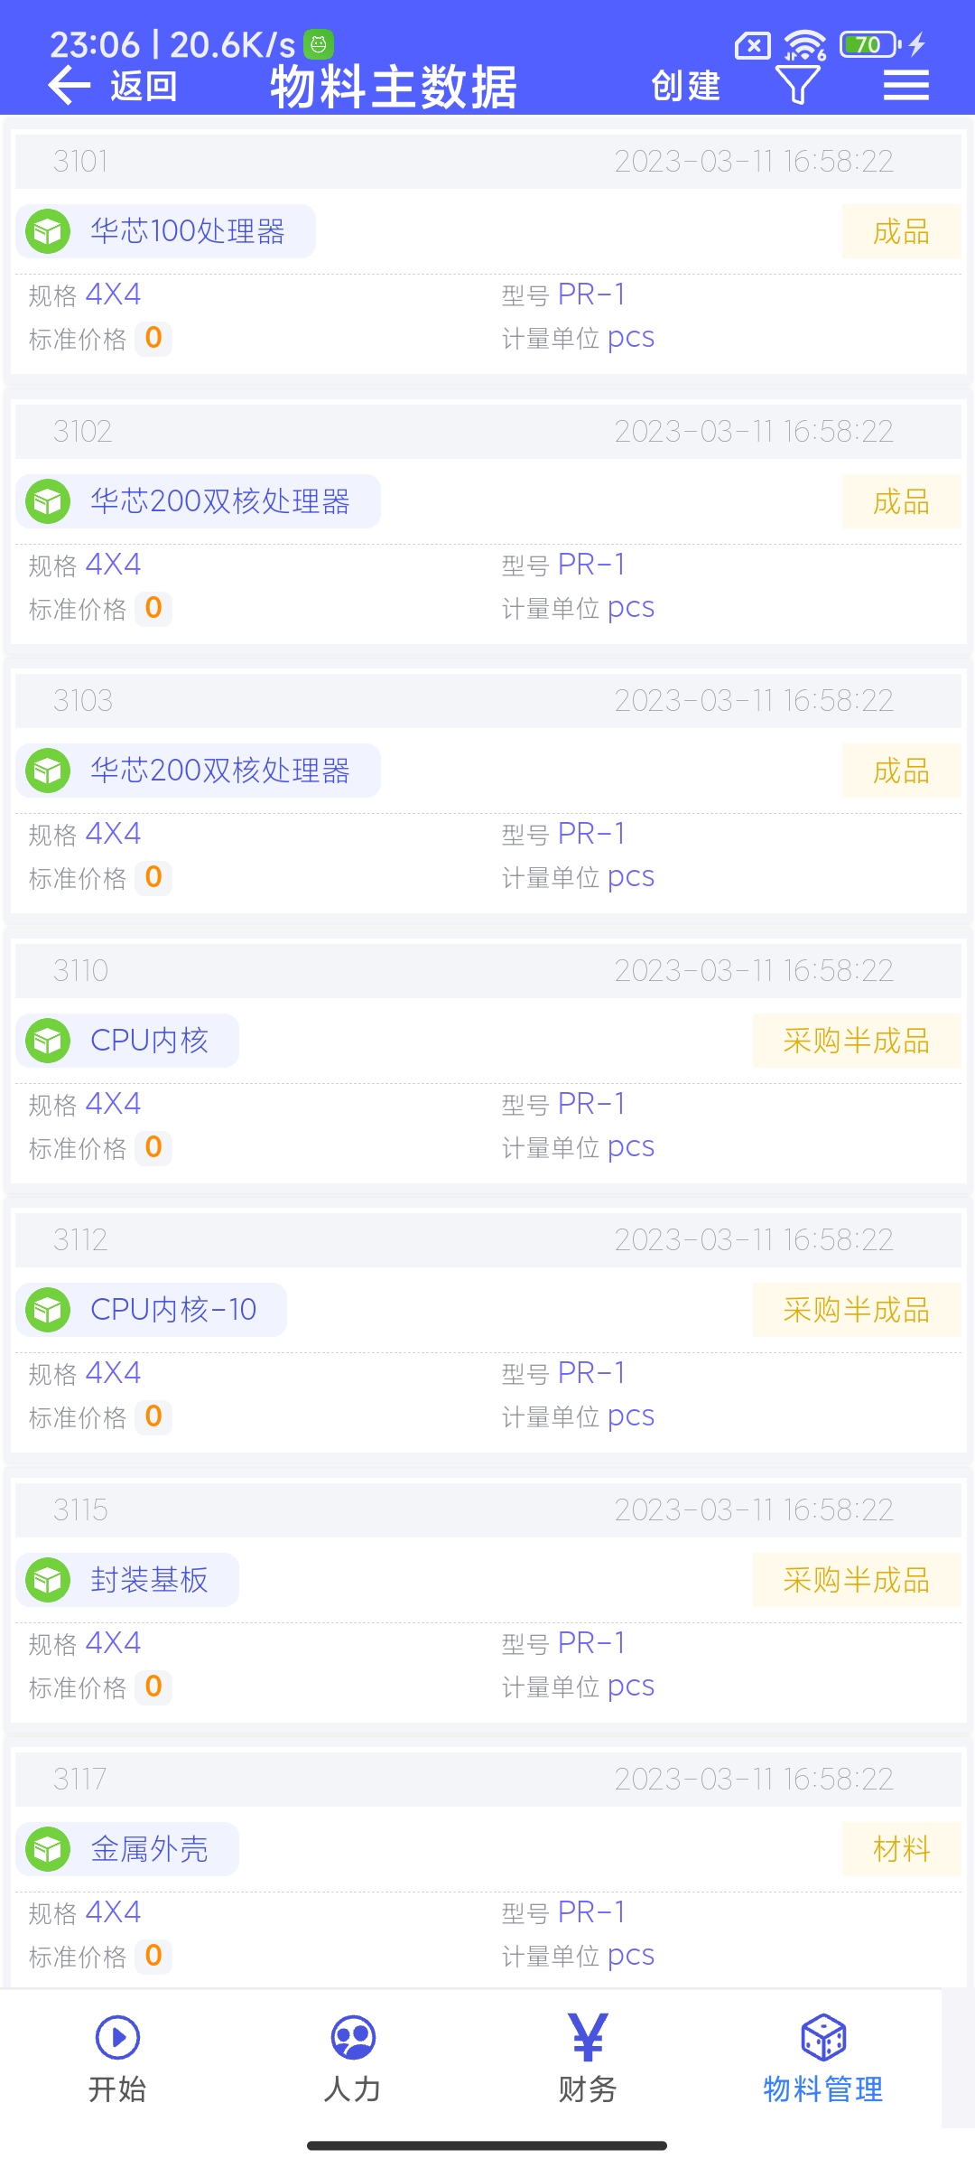Tap the people icon above 人力

pos(353,2038)
